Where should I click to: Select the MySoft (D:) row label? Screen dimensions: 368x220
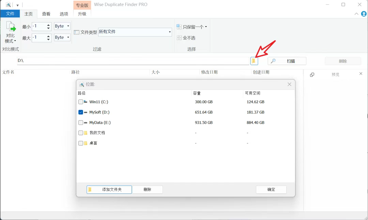(99, 112)
